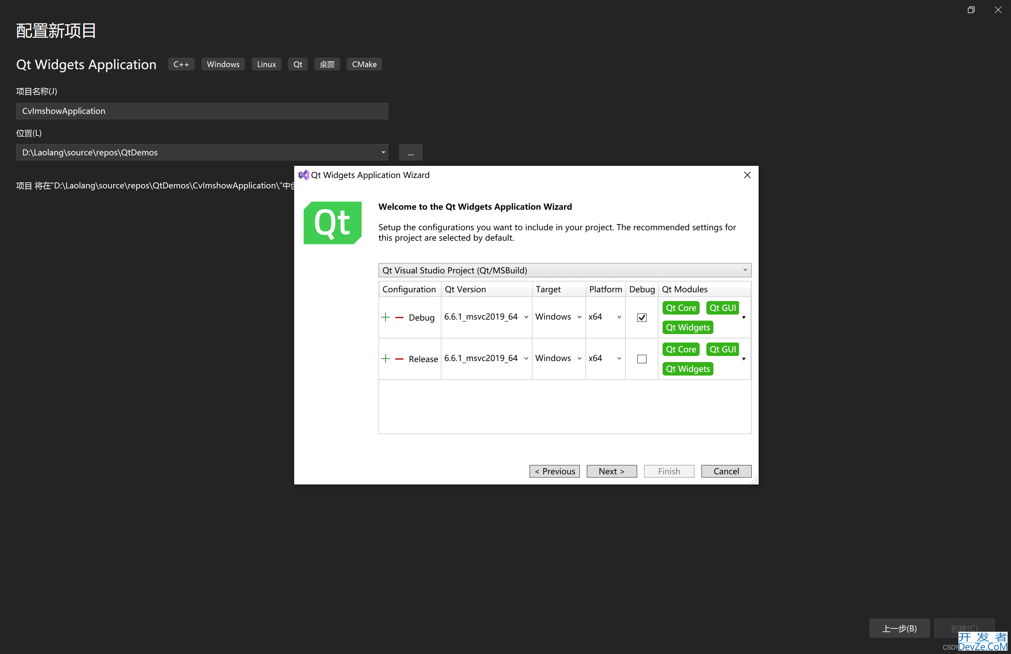Click the Visual Studio icon in wizard title bar
The height and width of the screenshot is (654, 1011).
tap(304, 175)
